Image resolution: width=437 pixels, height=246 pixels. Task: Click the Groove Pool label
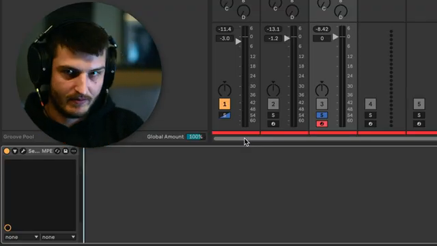pyautogui.click(x=18, y=137)
